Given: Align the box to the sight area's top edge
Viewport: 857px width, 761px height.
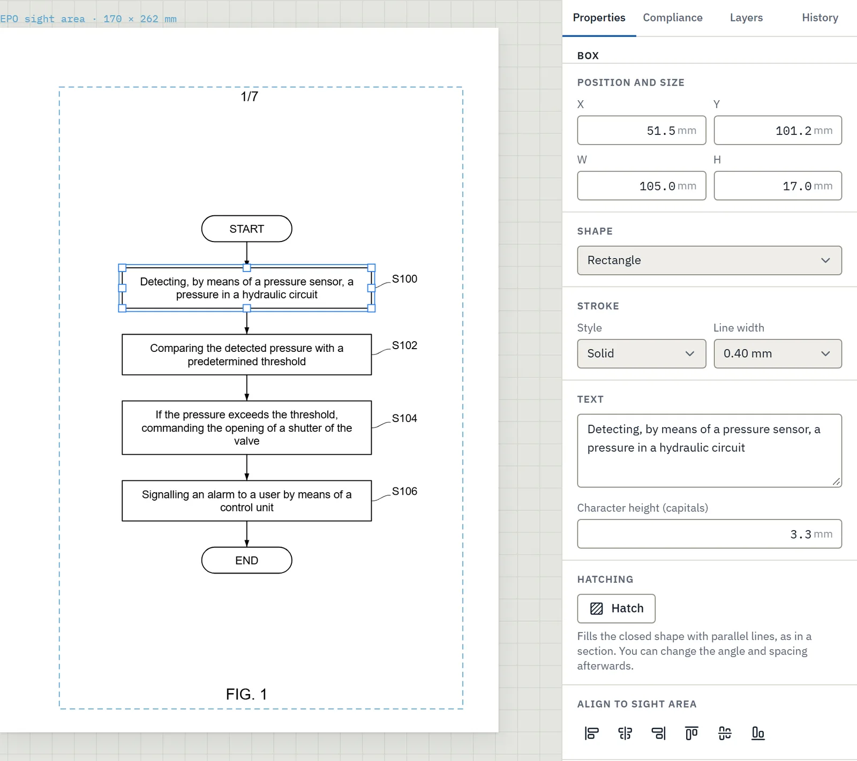Looking at the screenshot, I should (691, 733).
